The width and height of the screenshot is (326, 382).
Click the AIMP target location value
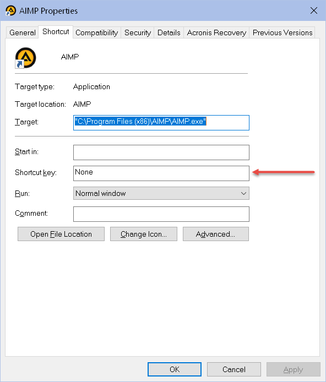82,104
